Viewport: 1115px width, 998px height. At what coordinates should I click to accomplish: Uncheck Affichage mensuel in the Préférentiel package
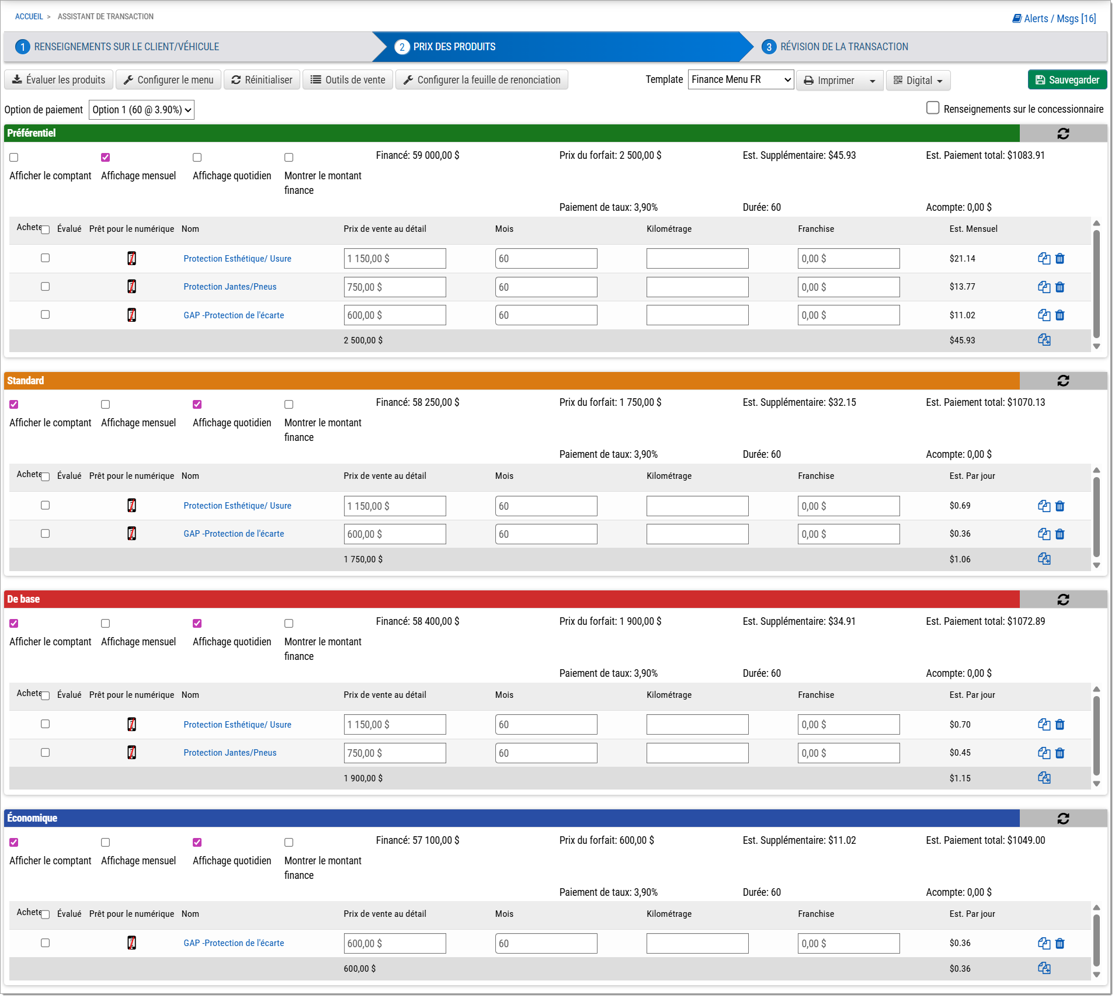[106, 158]
